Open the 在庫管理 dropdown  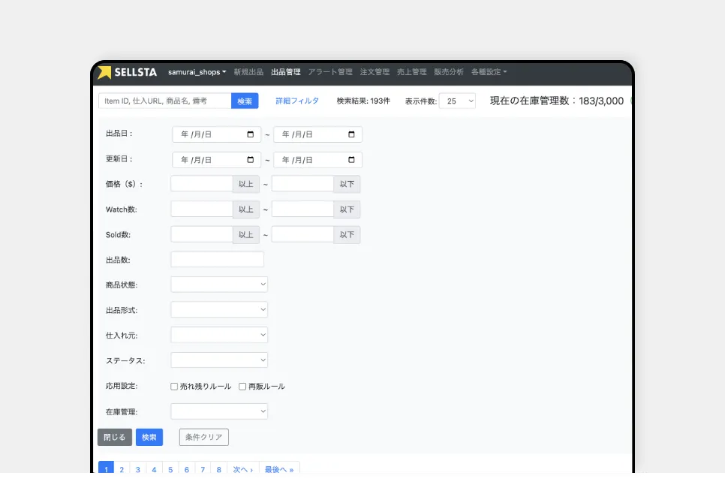(219, 411)
